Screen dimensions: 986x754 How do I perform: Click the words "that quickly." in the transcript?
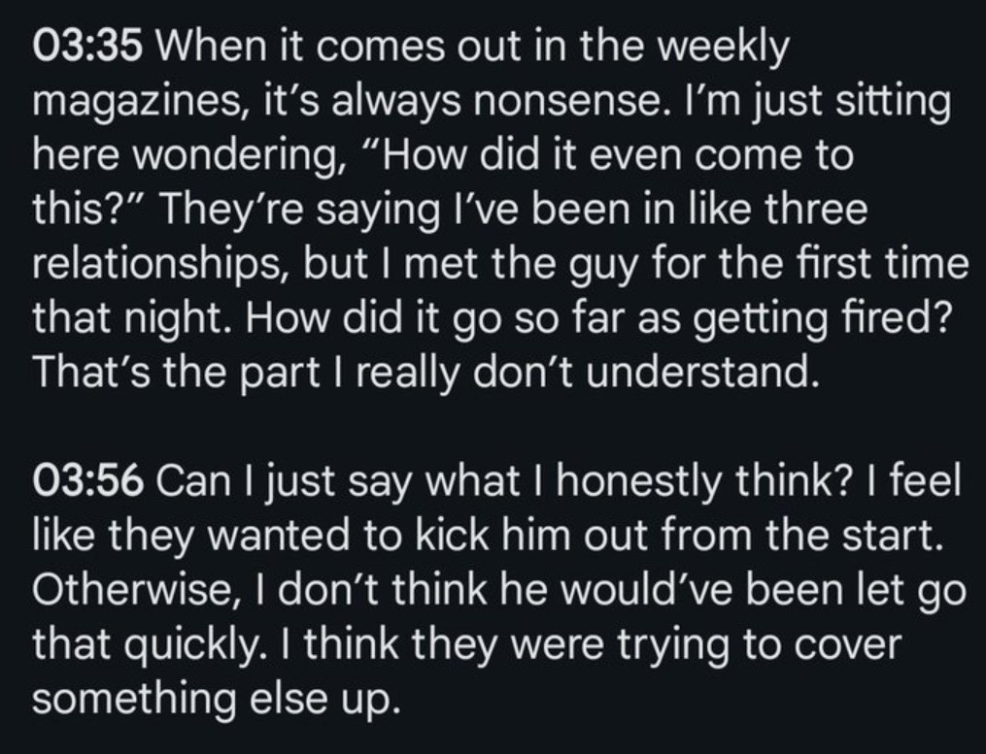pyautogui.click(x=149, y=644)
